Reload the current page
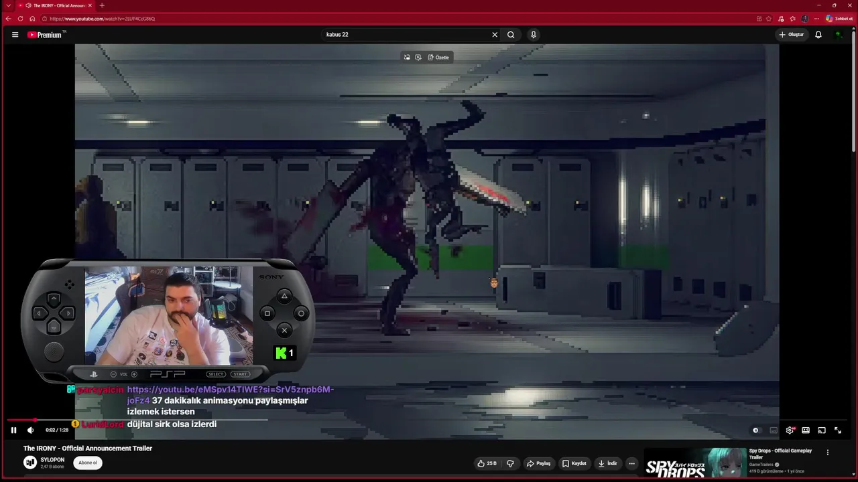This screenshot has height=482, width=858. tap(20, 19)
